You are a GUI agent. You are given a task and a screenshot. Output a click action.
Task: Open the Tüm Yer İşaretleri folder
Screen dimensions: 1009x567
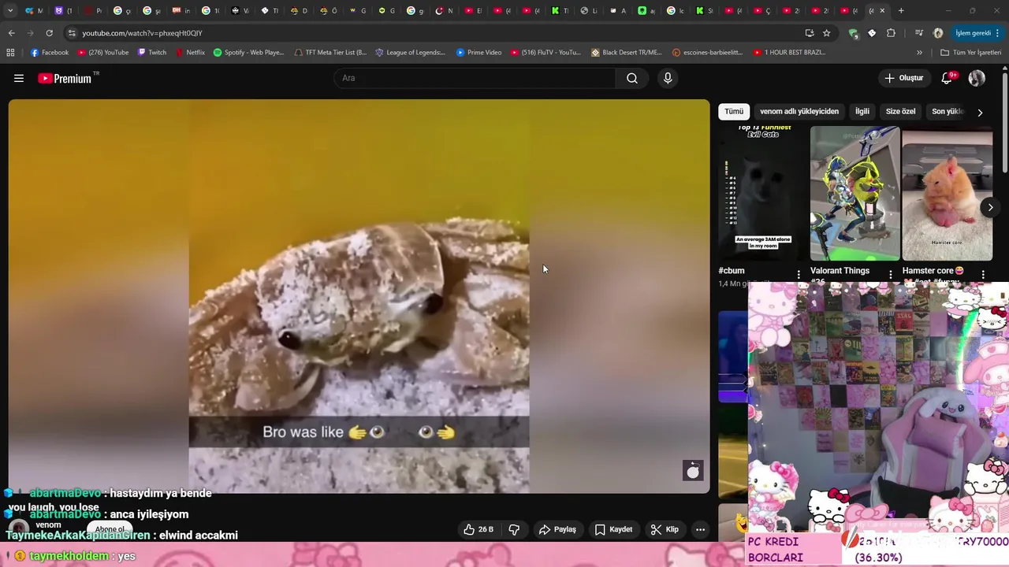(x=971, y=53)
